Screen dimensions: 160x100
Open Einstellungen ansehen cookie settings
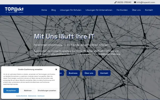pos(47,90)
